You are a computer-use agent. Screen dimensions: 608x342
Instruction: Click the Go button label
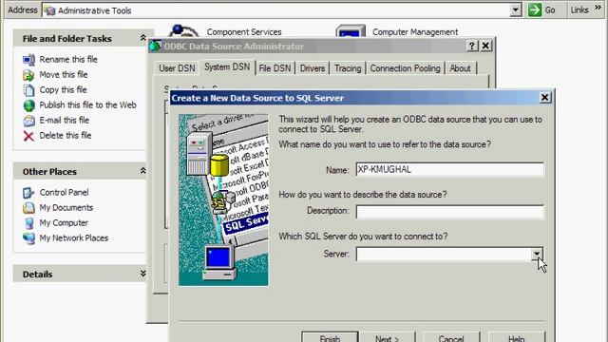[x=550, y=10]
